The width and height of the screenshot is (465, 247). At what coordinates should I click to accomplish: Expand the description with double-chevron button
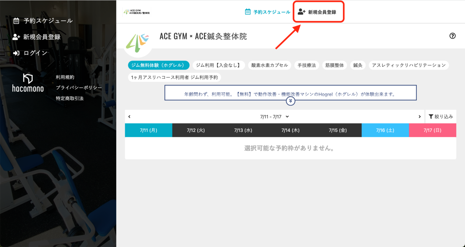(x=290, y=101)
